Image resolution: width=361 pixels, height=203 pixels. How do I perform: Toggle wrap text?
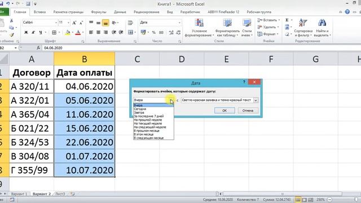coord(130,23)
